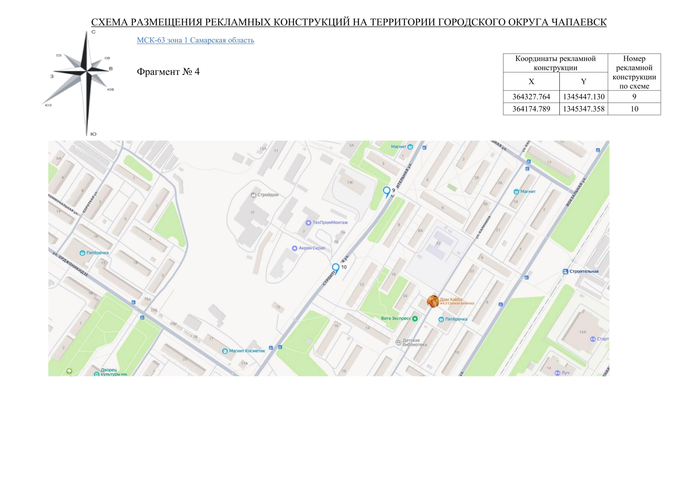
Task: Click the Луч place icon
Action: point(557,373)
